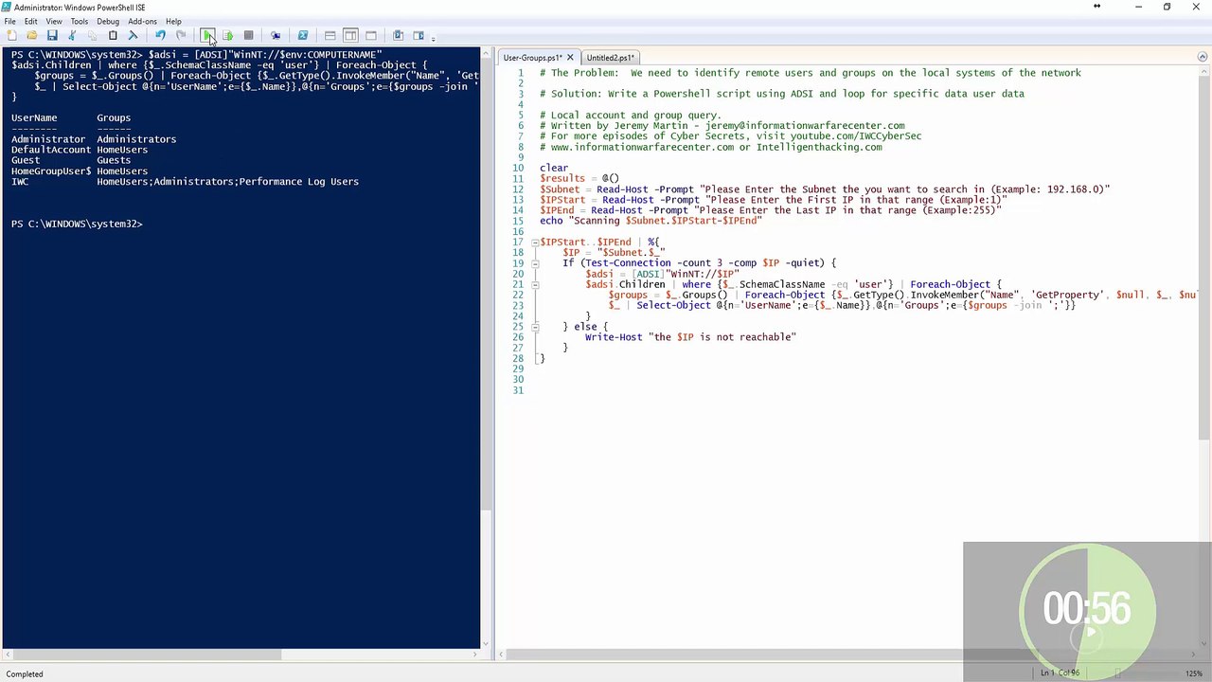Click the Administrator row in console output
Screen dimensions: 1212x682
(94, 139)
